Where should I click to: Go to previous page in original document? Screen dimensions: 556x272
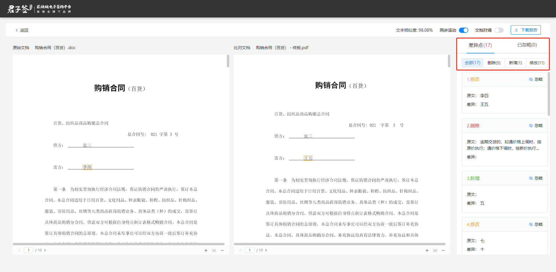pos(19,250)
